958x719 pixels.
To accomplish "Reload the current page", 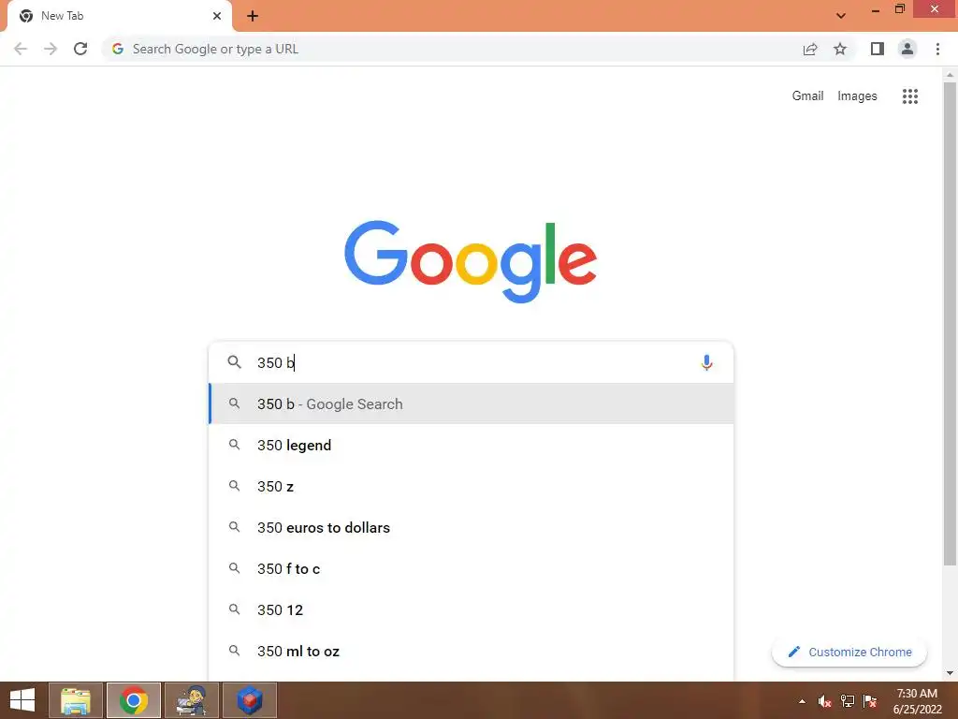I will (x=80, y=49).
